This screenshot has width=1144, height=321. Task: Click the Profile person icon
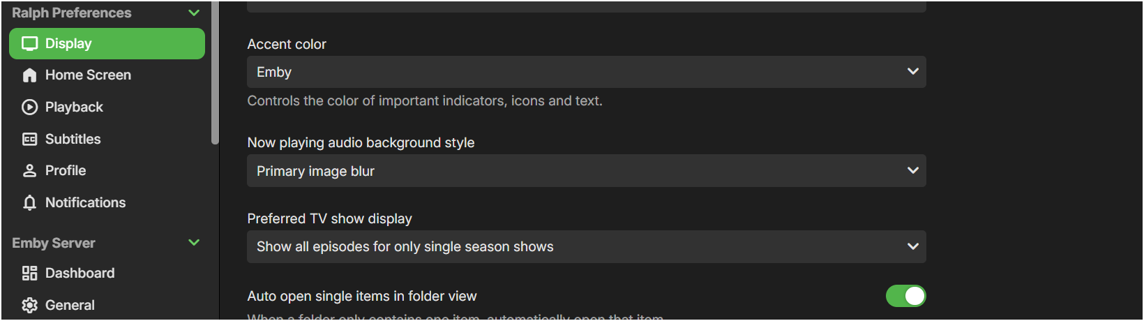[x=29, y=171]
